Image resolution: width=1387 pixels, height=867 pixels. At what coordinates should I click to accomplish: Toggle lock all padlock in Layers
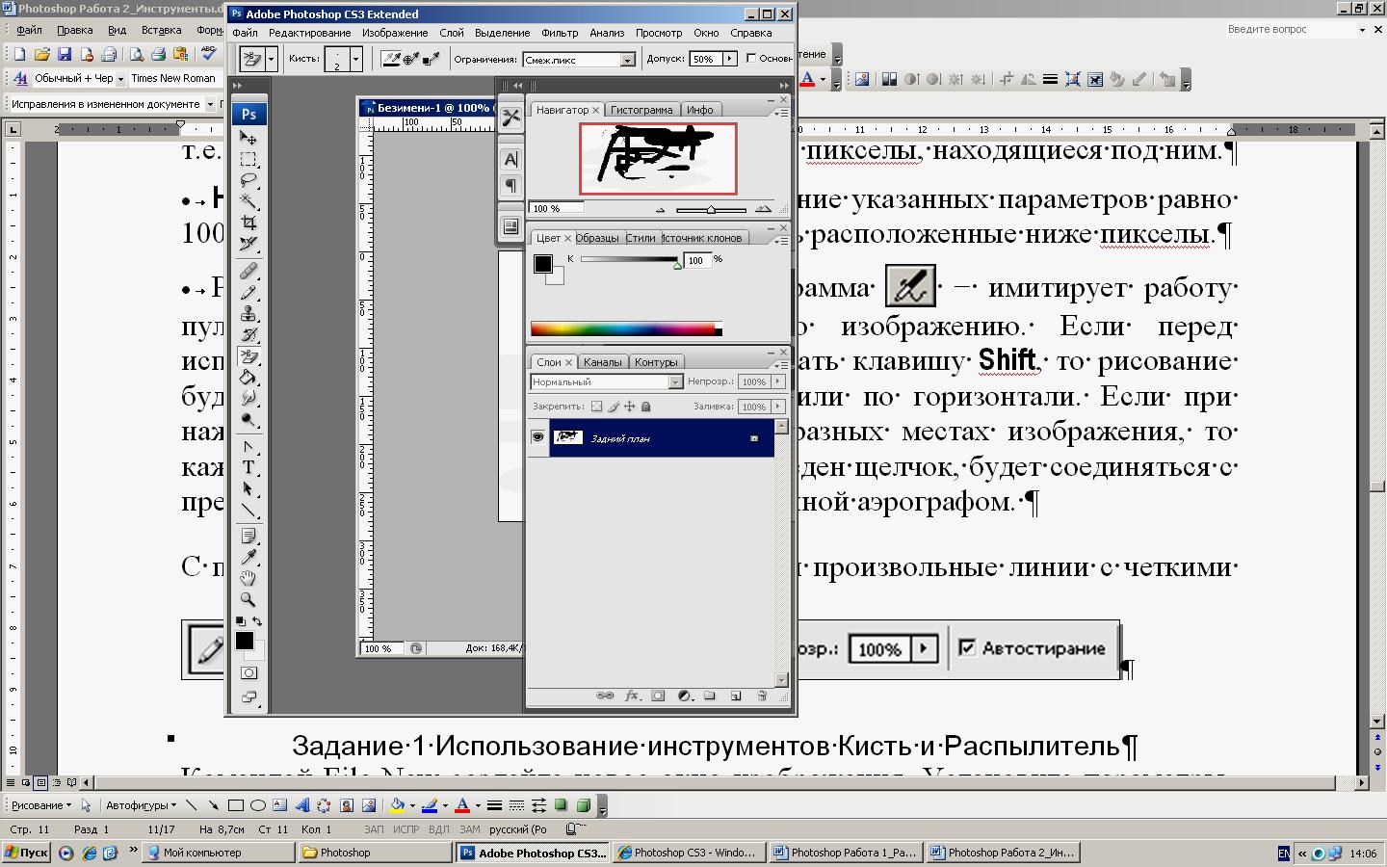pyautogui.click(x=646, y=407)
